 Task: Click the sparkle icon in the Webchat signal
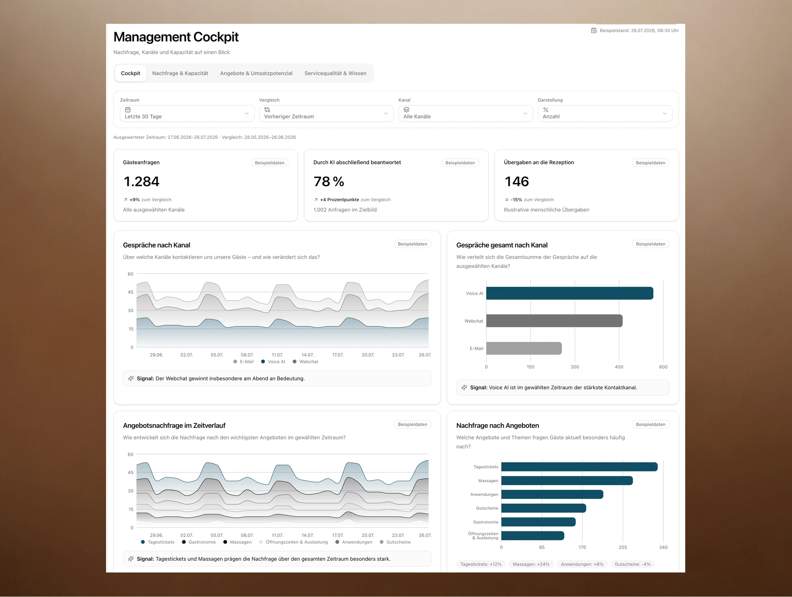pyautogui.click(x=131, y=379)
